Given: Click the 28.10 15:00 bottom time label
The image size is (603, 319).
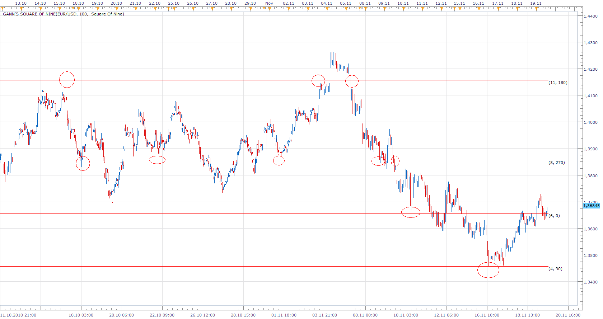Looking at the screenshot, I should (243, 315).
